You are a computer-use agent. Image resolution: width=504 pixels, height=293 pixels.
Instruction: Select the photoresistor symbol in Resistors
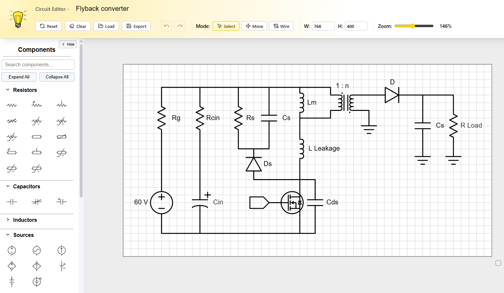tap(36, 104)
